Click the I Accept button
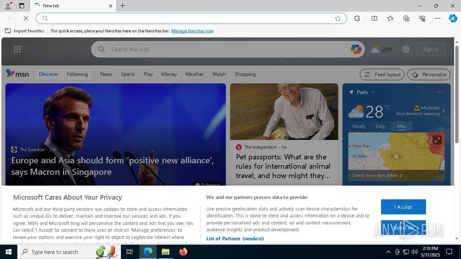Screen dimensions: 461x259 (x=403, y=207)
